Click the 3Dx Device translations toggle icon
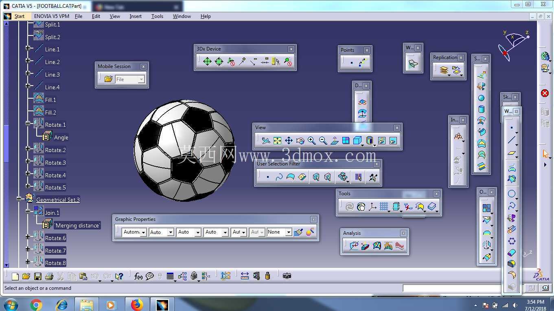This screenshot has height=311, width=554. 207,62
